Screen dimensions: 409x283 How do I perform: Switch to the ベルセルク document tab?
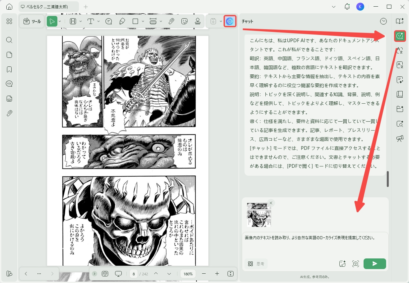[x=49, y=7]
